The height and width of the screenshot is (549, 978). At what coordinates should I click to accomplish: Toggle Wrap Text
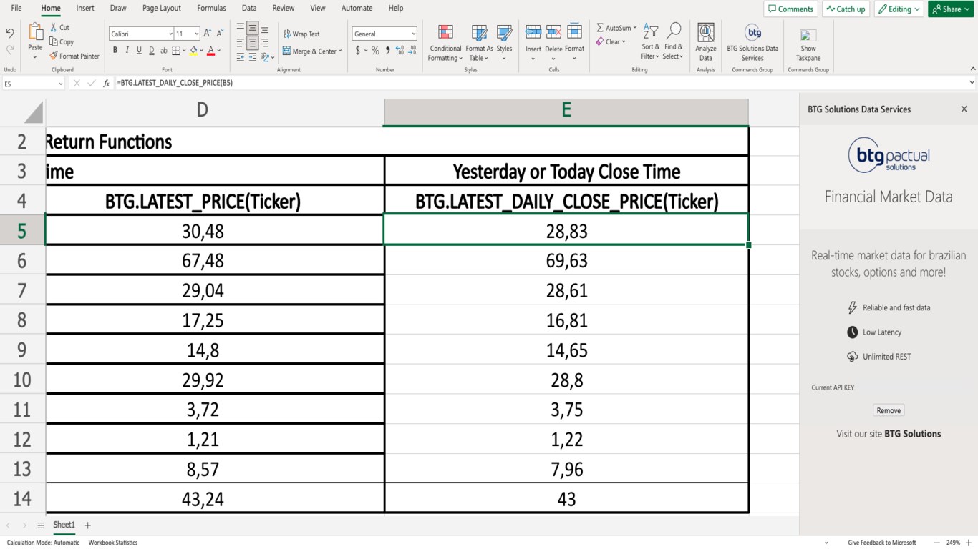[301, 34]
